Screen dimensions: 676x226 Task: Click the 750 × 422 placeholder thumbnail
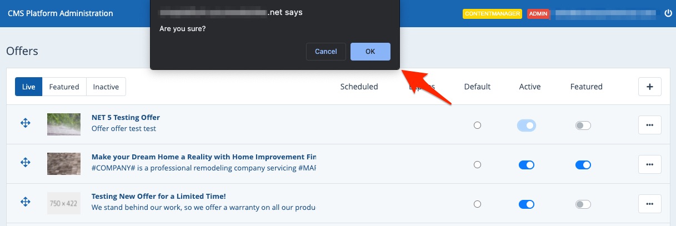(x=64, y=203)
